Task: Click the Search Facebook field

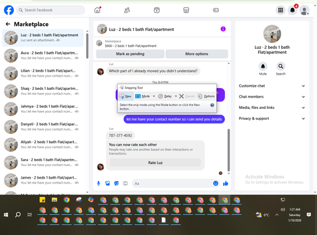Action: (51, 10)
